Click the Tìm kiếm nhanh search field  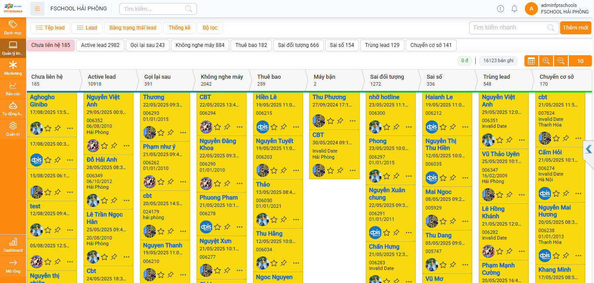click(509, 28)
